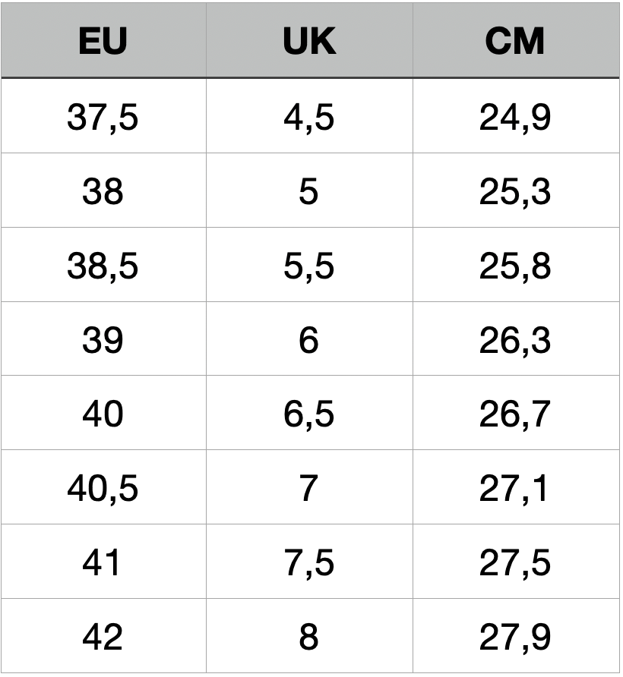Click the UK size 6 cell
Image resolution: width=623 pixels, height=677 pixels.
point(308,340)
